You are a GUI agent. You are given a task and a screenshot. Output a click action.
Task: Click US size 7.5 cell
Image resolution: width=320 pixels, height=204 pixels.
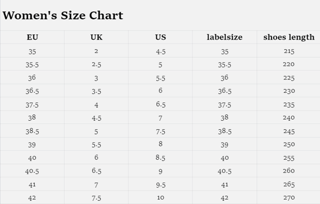(161, 131)
